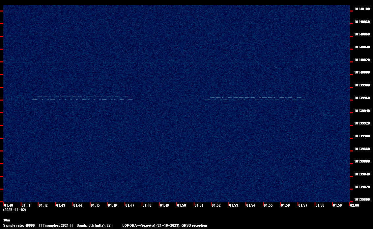This screenshot has width=373, height=229.
Task: Click the 01:50 time label
Action: tap(182, 205)
